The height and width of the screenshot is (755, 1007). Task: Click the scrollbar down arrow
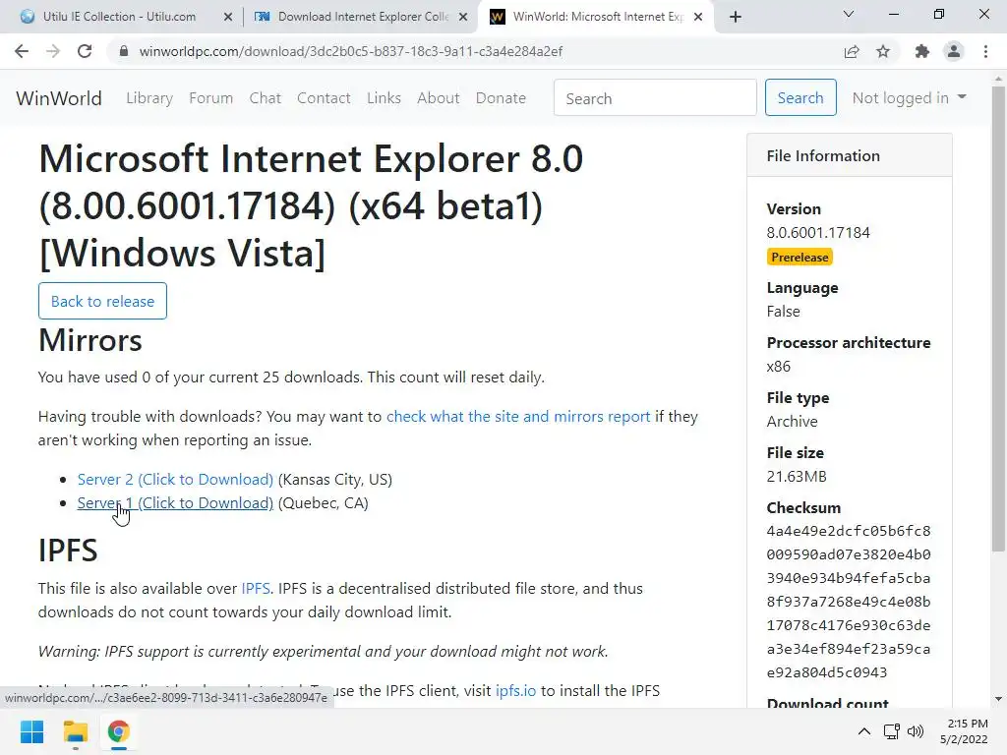998,699
